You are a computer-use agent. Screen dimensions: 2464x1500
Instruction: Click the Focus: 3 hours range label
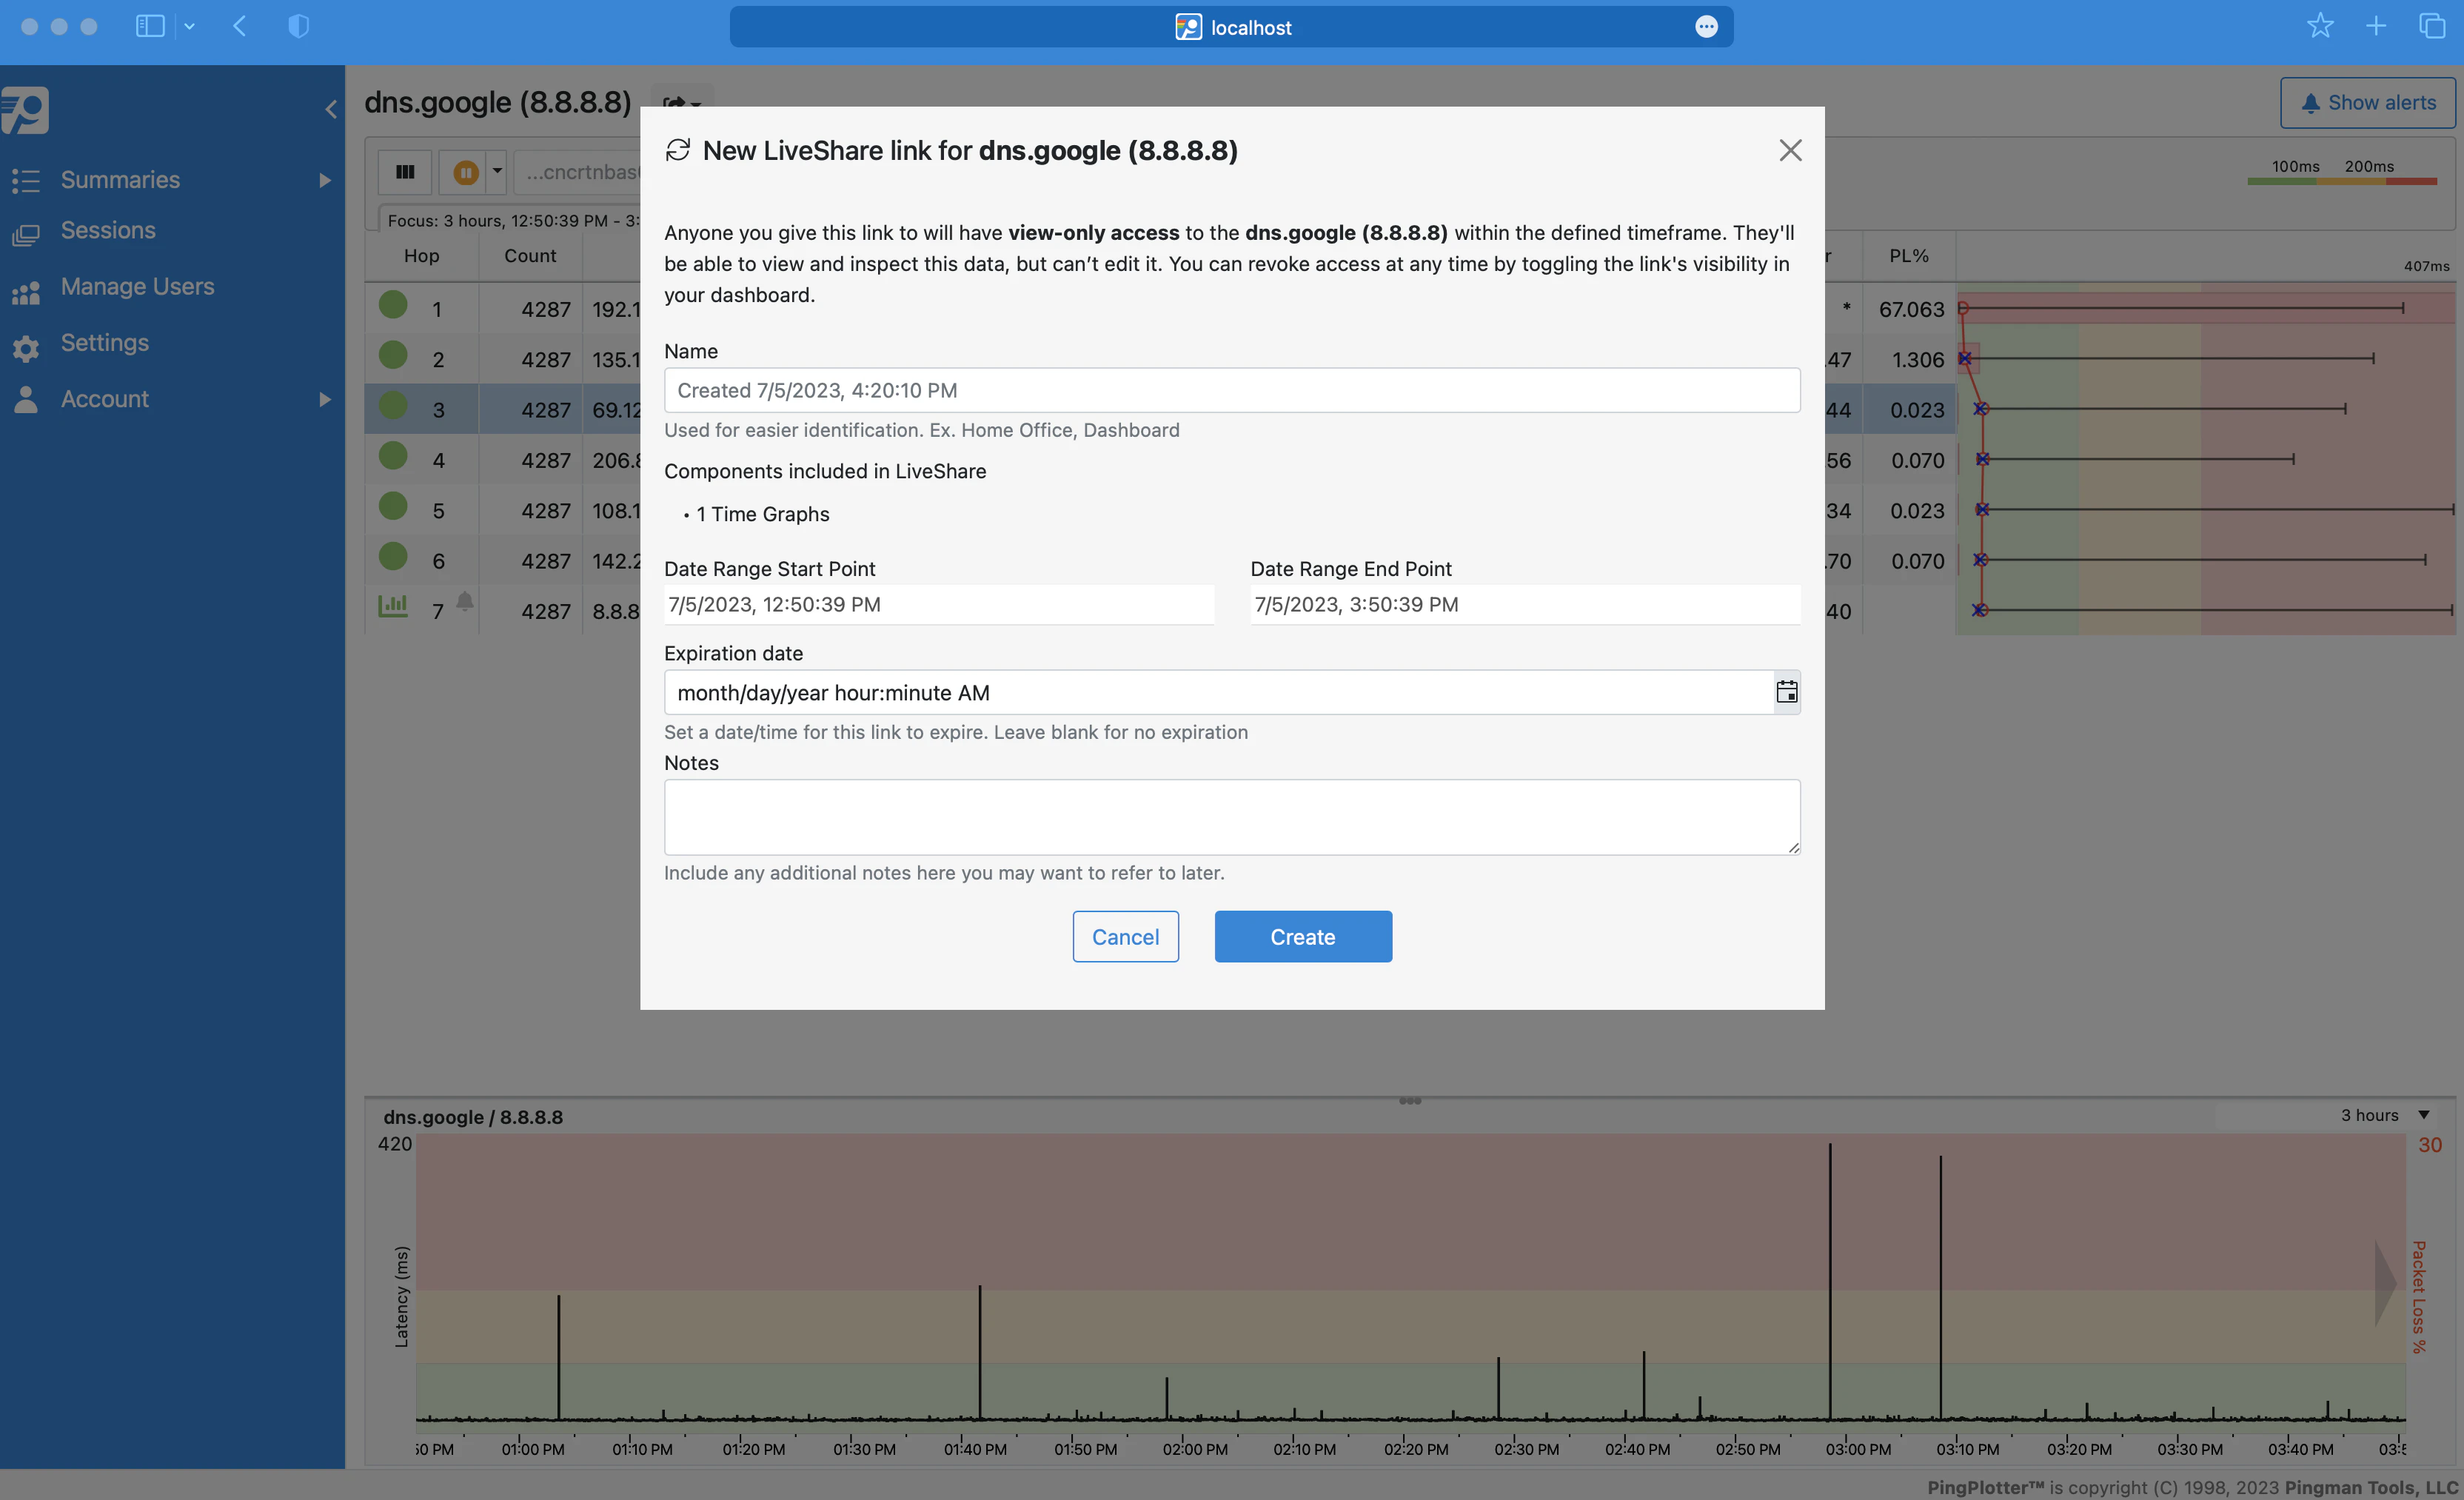click(513, 220)
